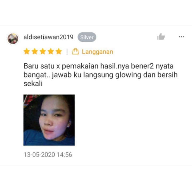The height and width of the screenshot is (190, 192).
Task: Click the shopping bag icon beside Langganan
Action: (75, 51)
